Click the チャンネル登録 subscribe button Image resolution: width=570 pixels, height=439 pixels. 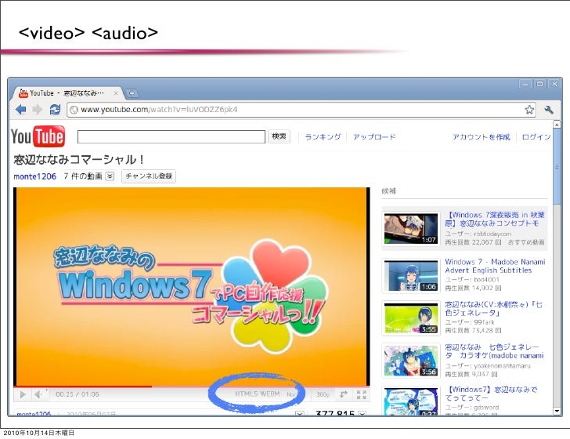[149, 176]
